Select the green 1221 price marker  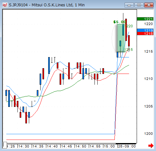click(x=145, y=19)
